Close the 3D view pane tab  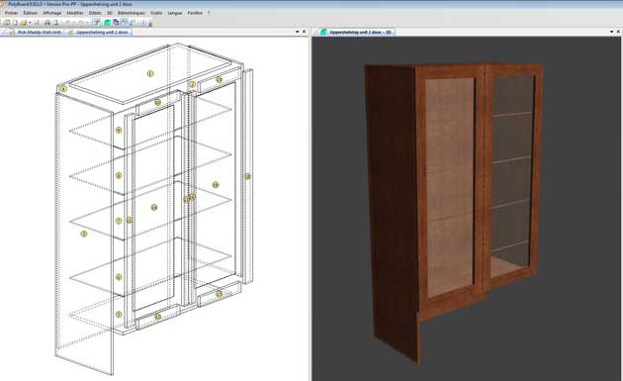[619, 32]
